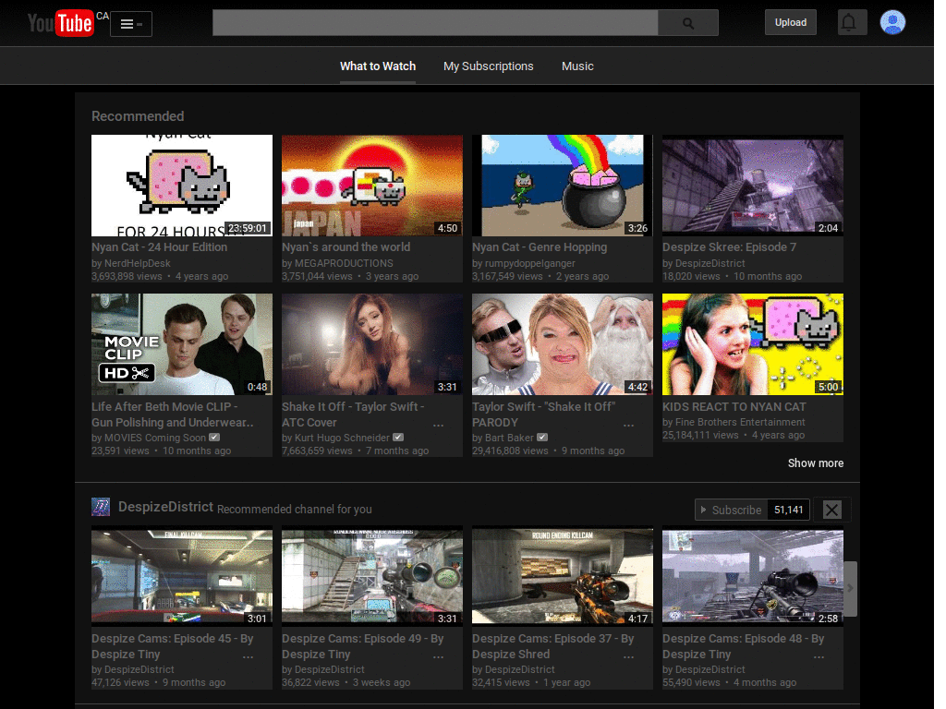Image resolution: width=946 pixels, height=709 pixels.
Task: Open options for Shake It Off PARODY video
Action: click(x=628, y=425)
